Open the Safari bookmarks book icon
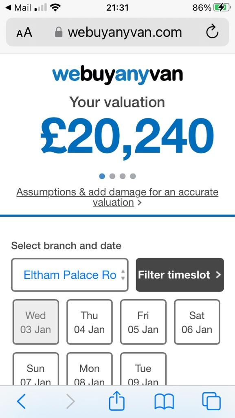Image resolution: width=235 pixels, height=418 pixels. 164,402
